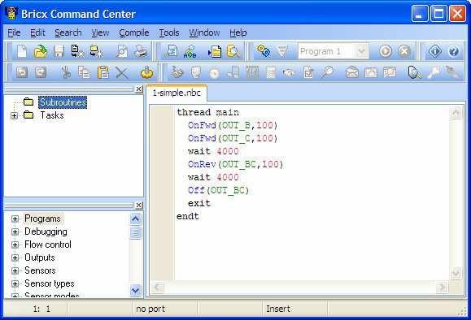This screenshot has height=320, width=471.
Task: Click the templates list scroll down arrow
Action: point(136,291)
